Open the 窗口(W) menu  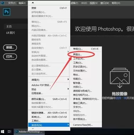pos(104,3)
